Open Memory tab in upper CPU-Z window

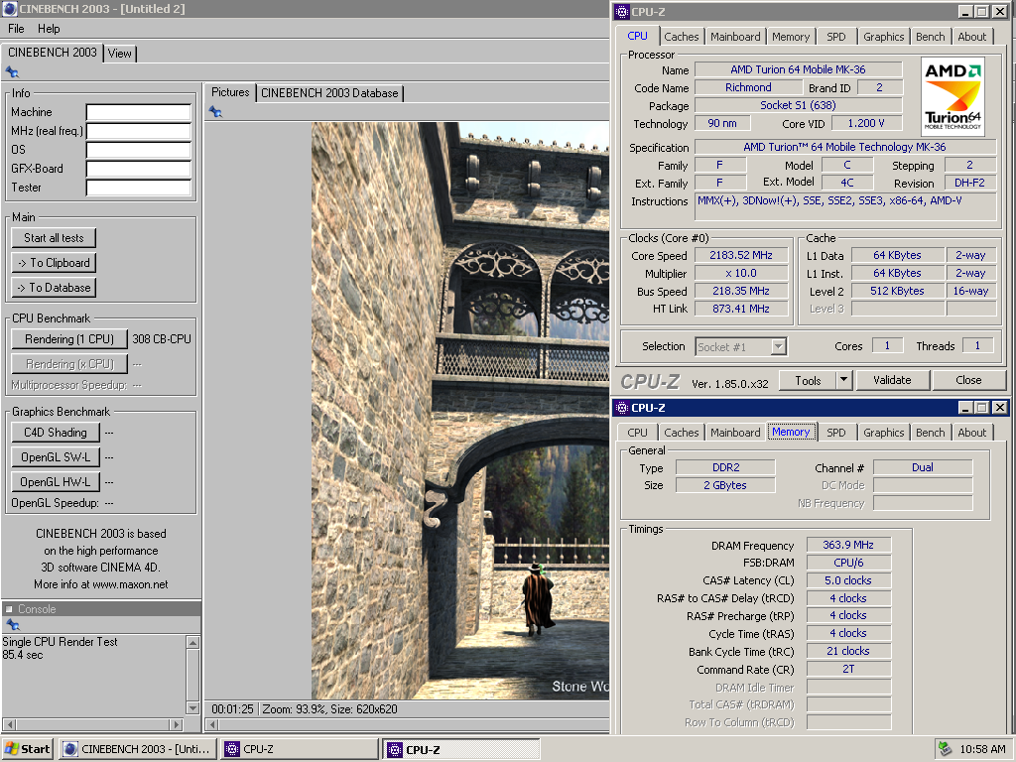[791, 37]
